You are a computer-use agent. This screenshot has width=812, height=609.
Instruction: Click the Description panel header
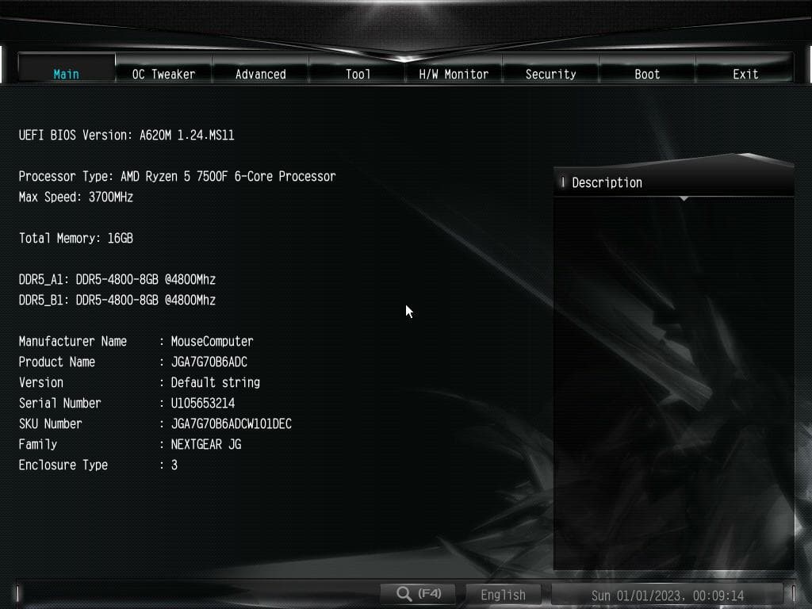pos(674,182)
